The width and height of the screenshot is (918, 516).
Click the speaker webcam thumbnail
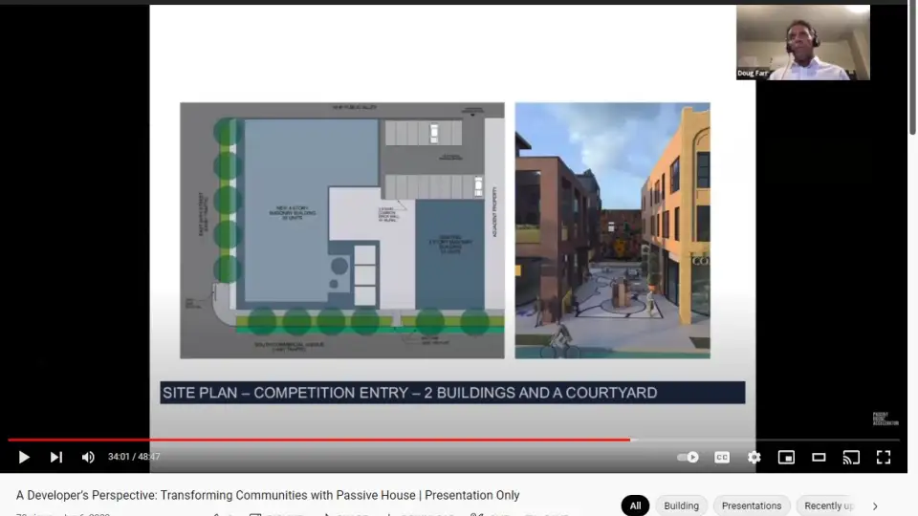pos(802,43)
